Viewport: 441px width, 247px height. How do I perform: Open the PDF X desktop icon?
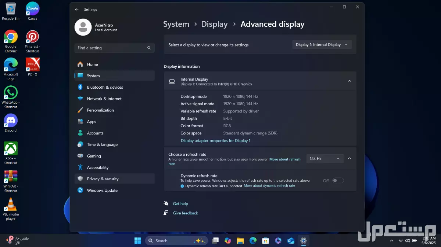pyautogui.click(x=33, y=67)
